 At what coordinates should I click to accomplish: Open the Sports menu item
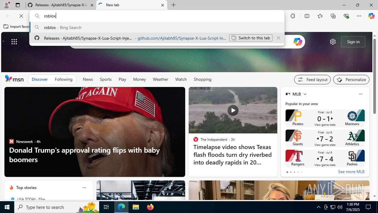pyautogui.click(x=105, y=79)
